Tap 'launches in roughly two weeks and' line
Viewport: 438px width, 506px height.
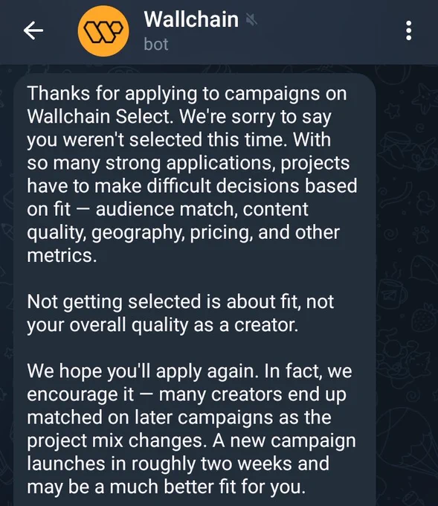coord(178,464)
